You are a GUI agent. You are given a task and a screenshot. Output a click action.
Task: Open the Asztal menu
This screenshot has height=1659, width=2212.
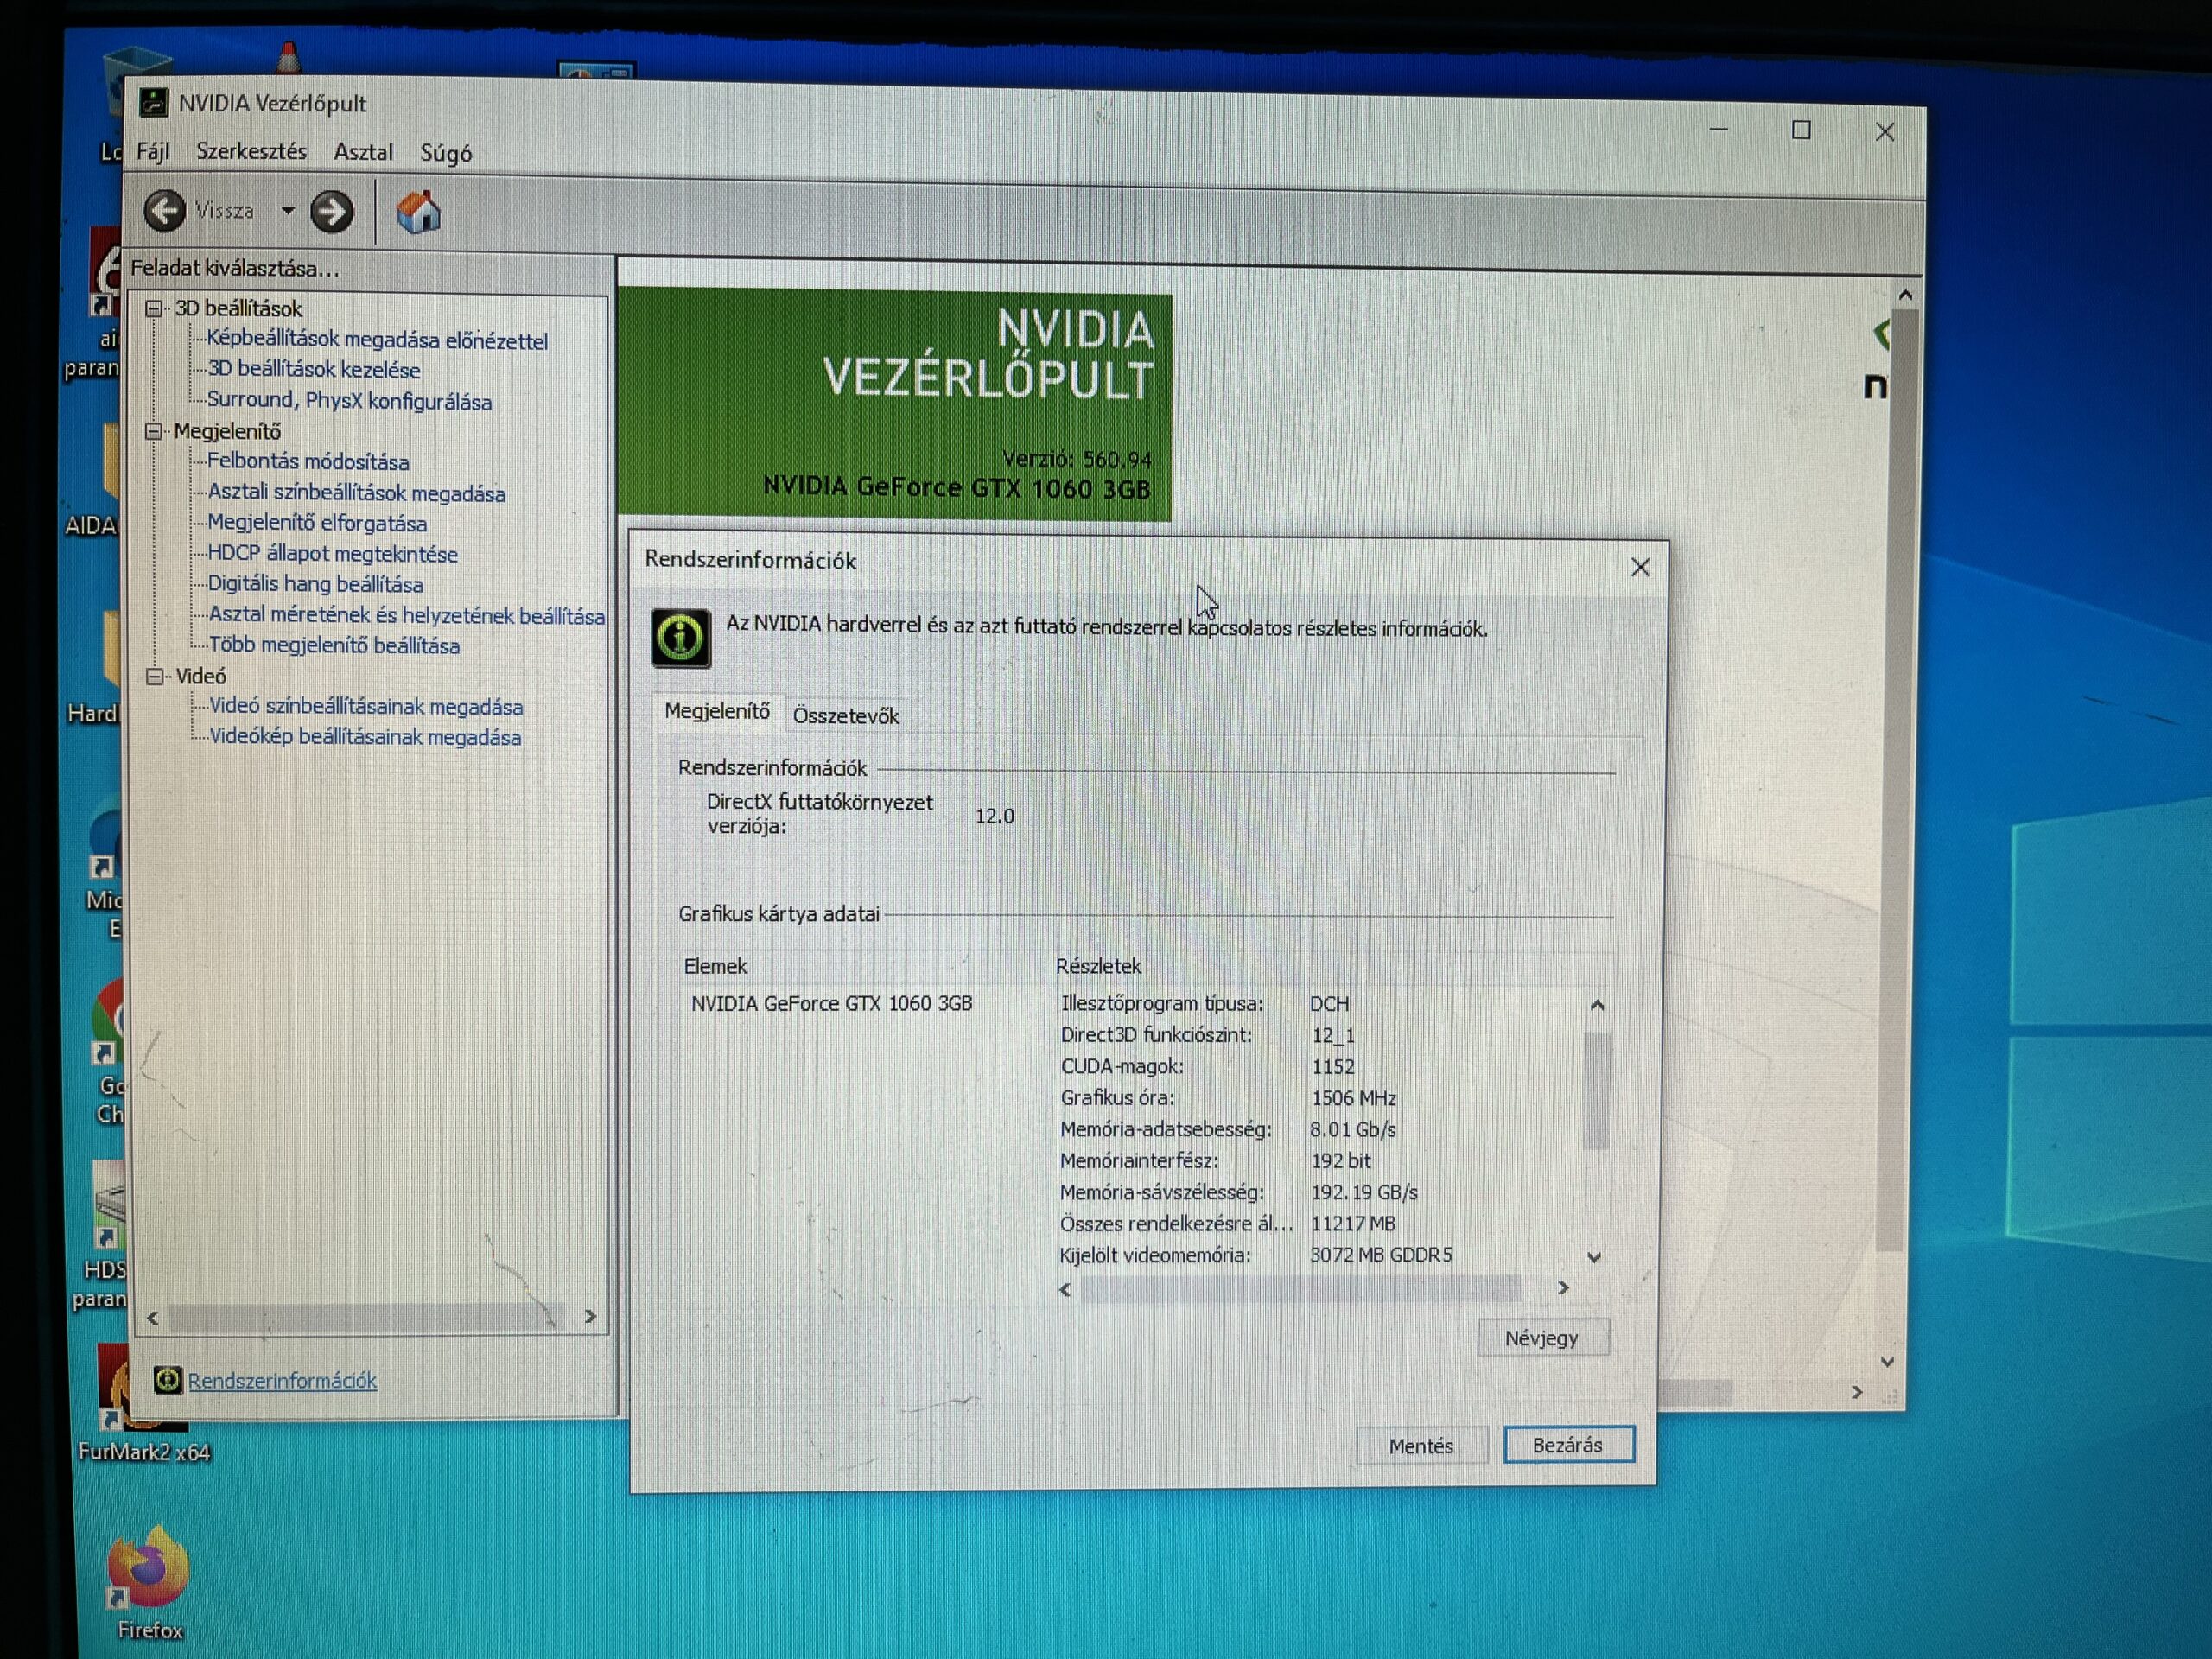pos(363,152)
